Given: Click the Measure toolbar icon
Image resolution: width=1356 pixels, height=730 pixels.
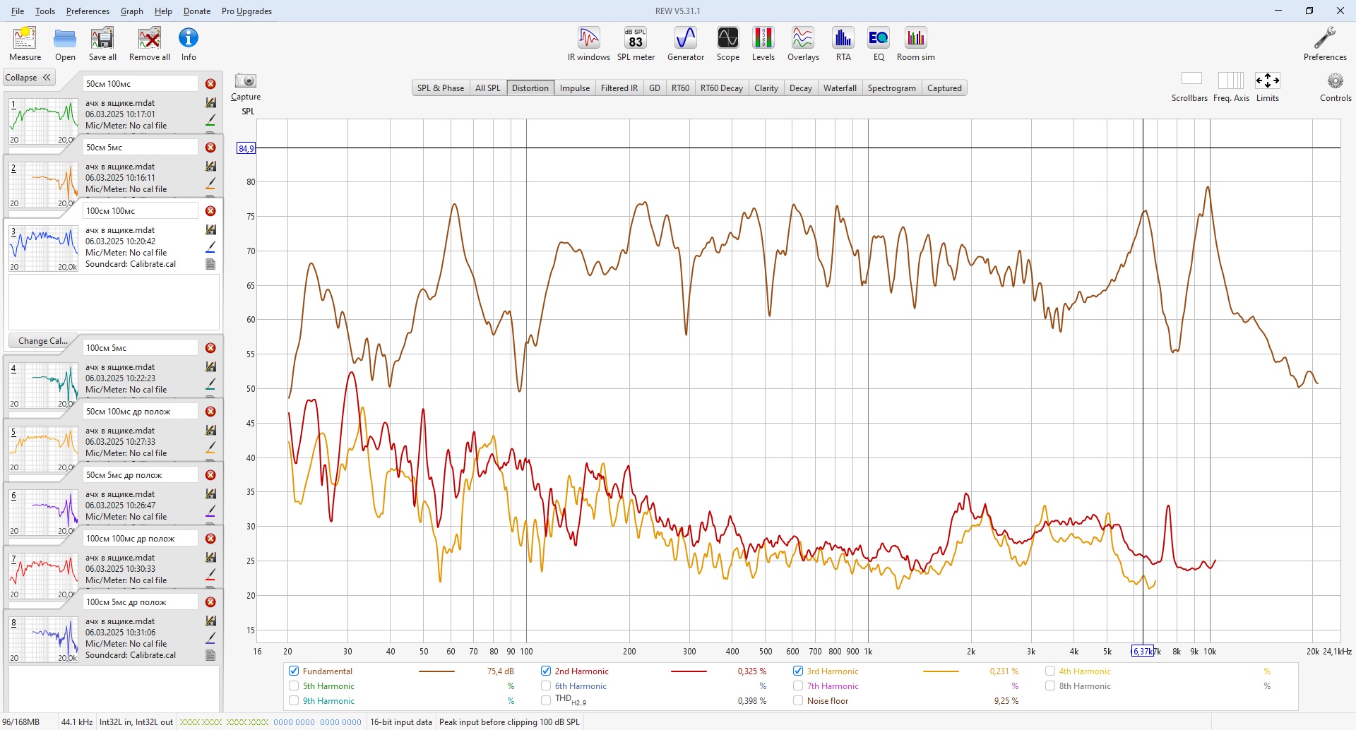Looking at the screenshot, I should (x=25, y=44).
